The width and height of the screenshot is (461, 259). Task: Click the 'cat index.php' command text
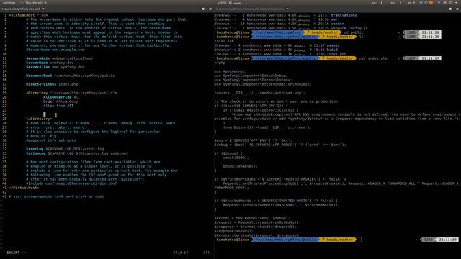[373, 58]
